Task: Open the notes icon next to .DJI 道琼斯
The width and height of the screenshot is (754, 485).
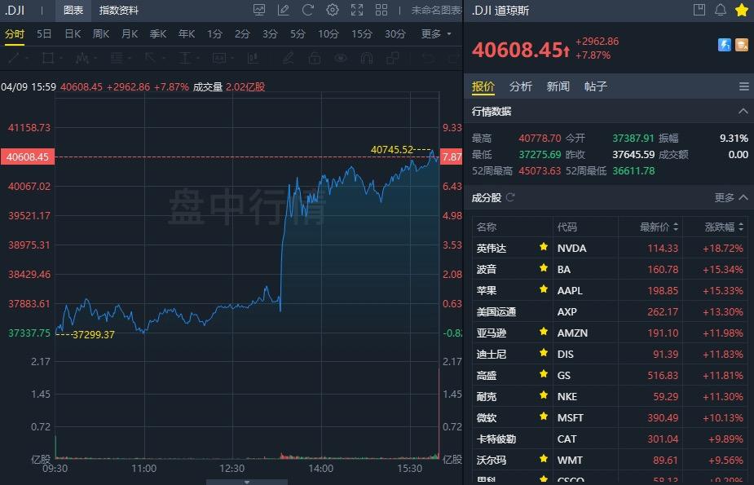Action: tap(699, 10)
